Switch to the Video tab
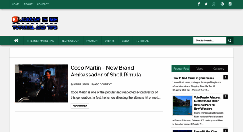The image size is (243, 132). coord(200,69)
